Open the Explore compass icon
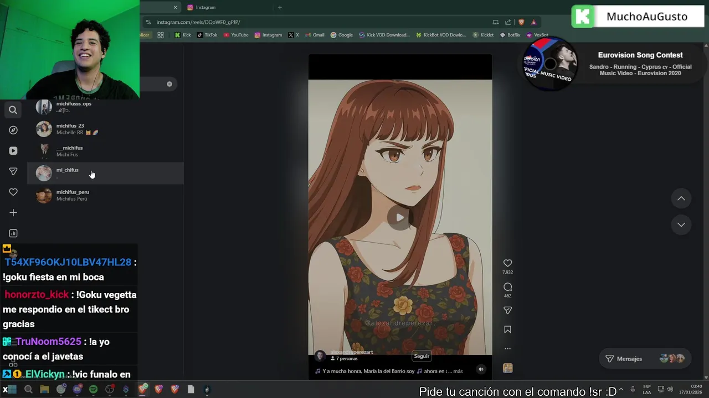The height and width of the screenshot is (398, 709). (x=13, y=130)
